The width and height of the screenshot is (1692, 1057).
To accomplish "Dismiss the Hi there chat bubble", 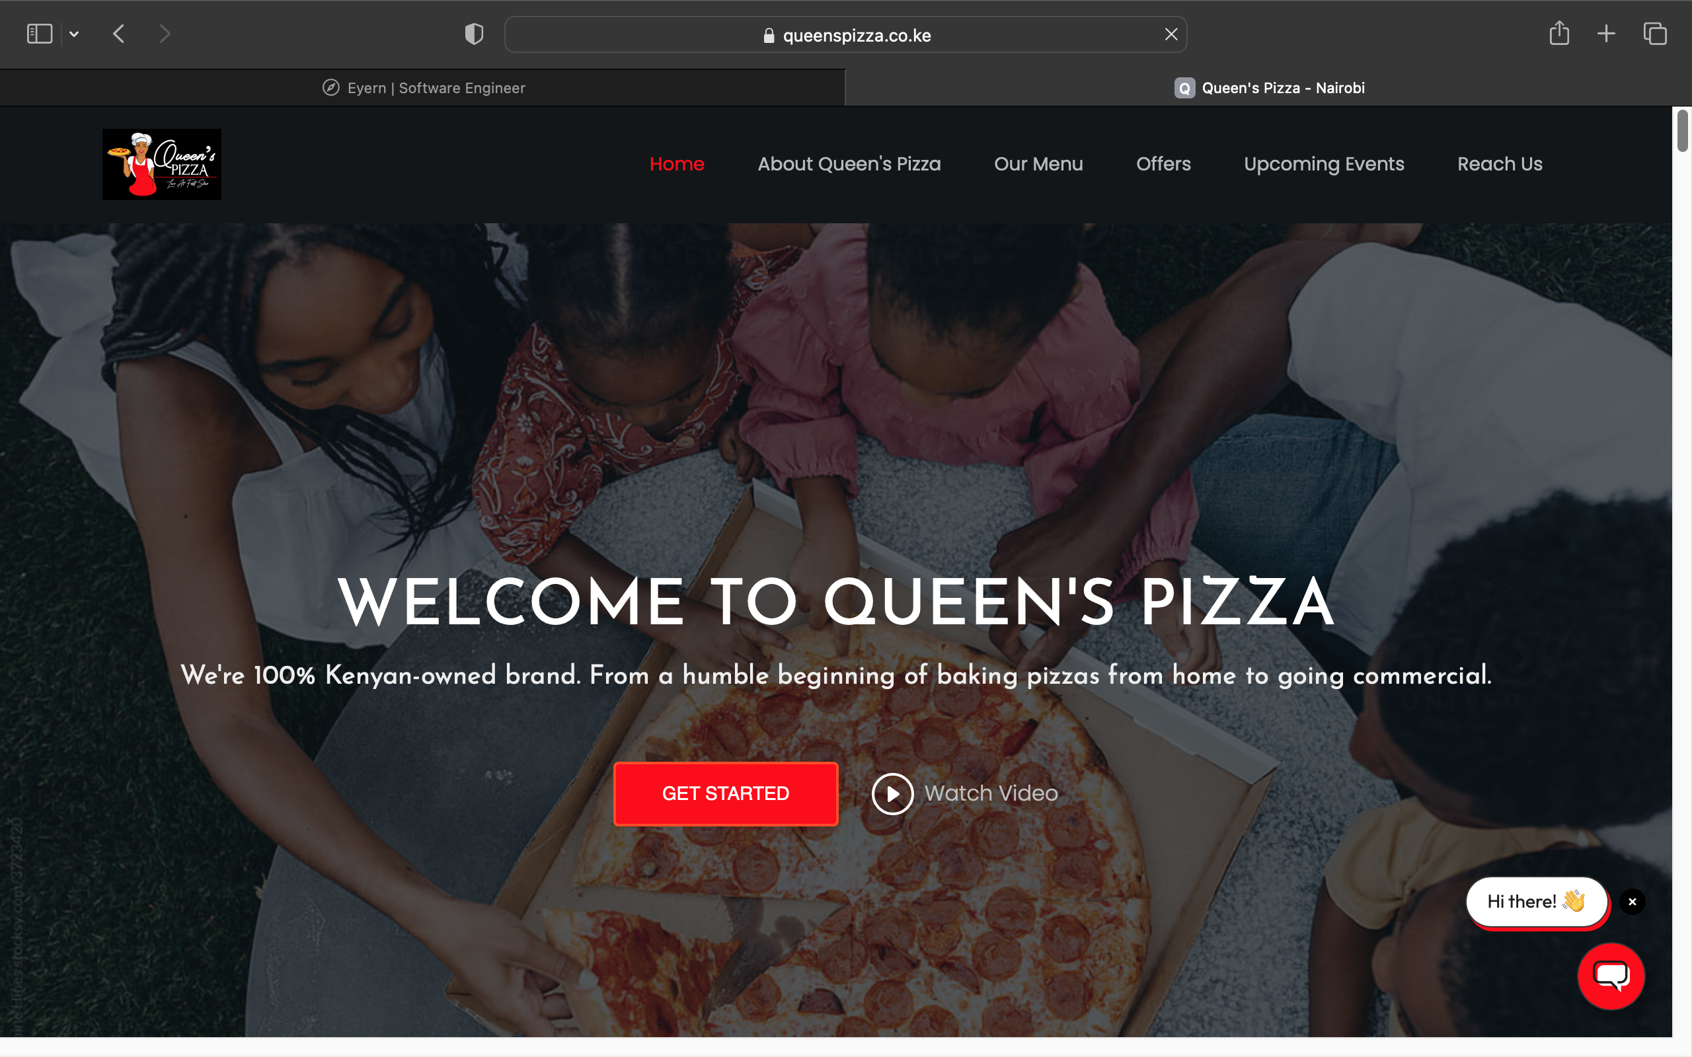I will click(1632, 902).
